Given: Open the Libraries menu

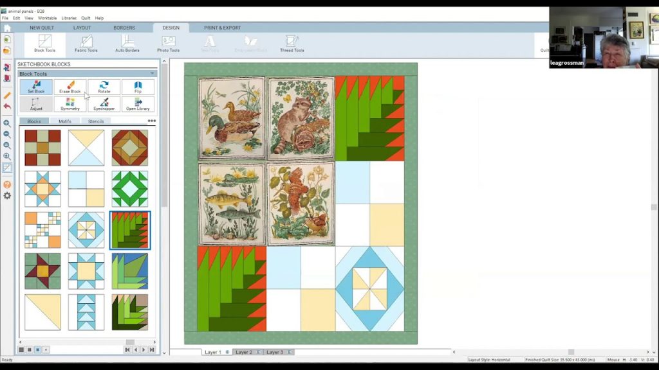Looking at the screenshot, I should pyautogui.click(x=69, y=18).
